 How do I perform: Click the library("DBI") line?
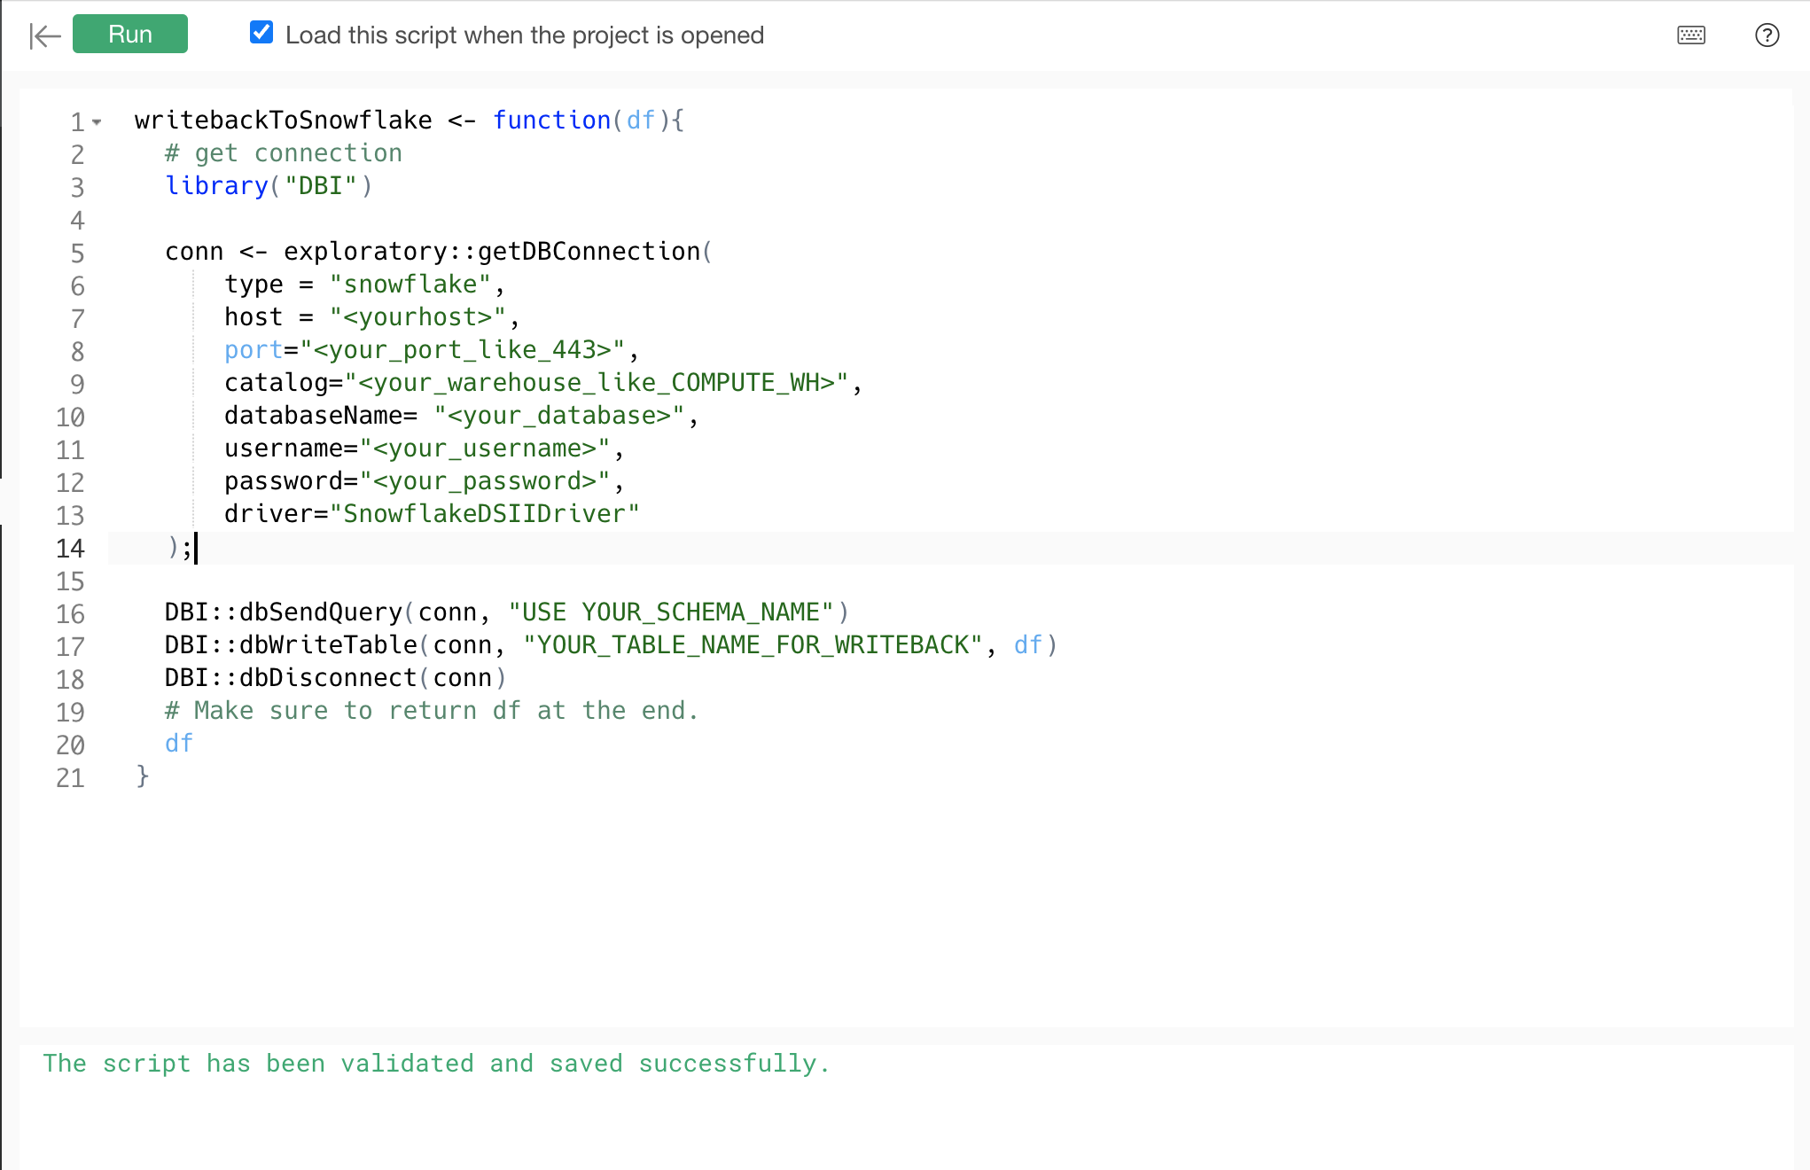point(269,186)
